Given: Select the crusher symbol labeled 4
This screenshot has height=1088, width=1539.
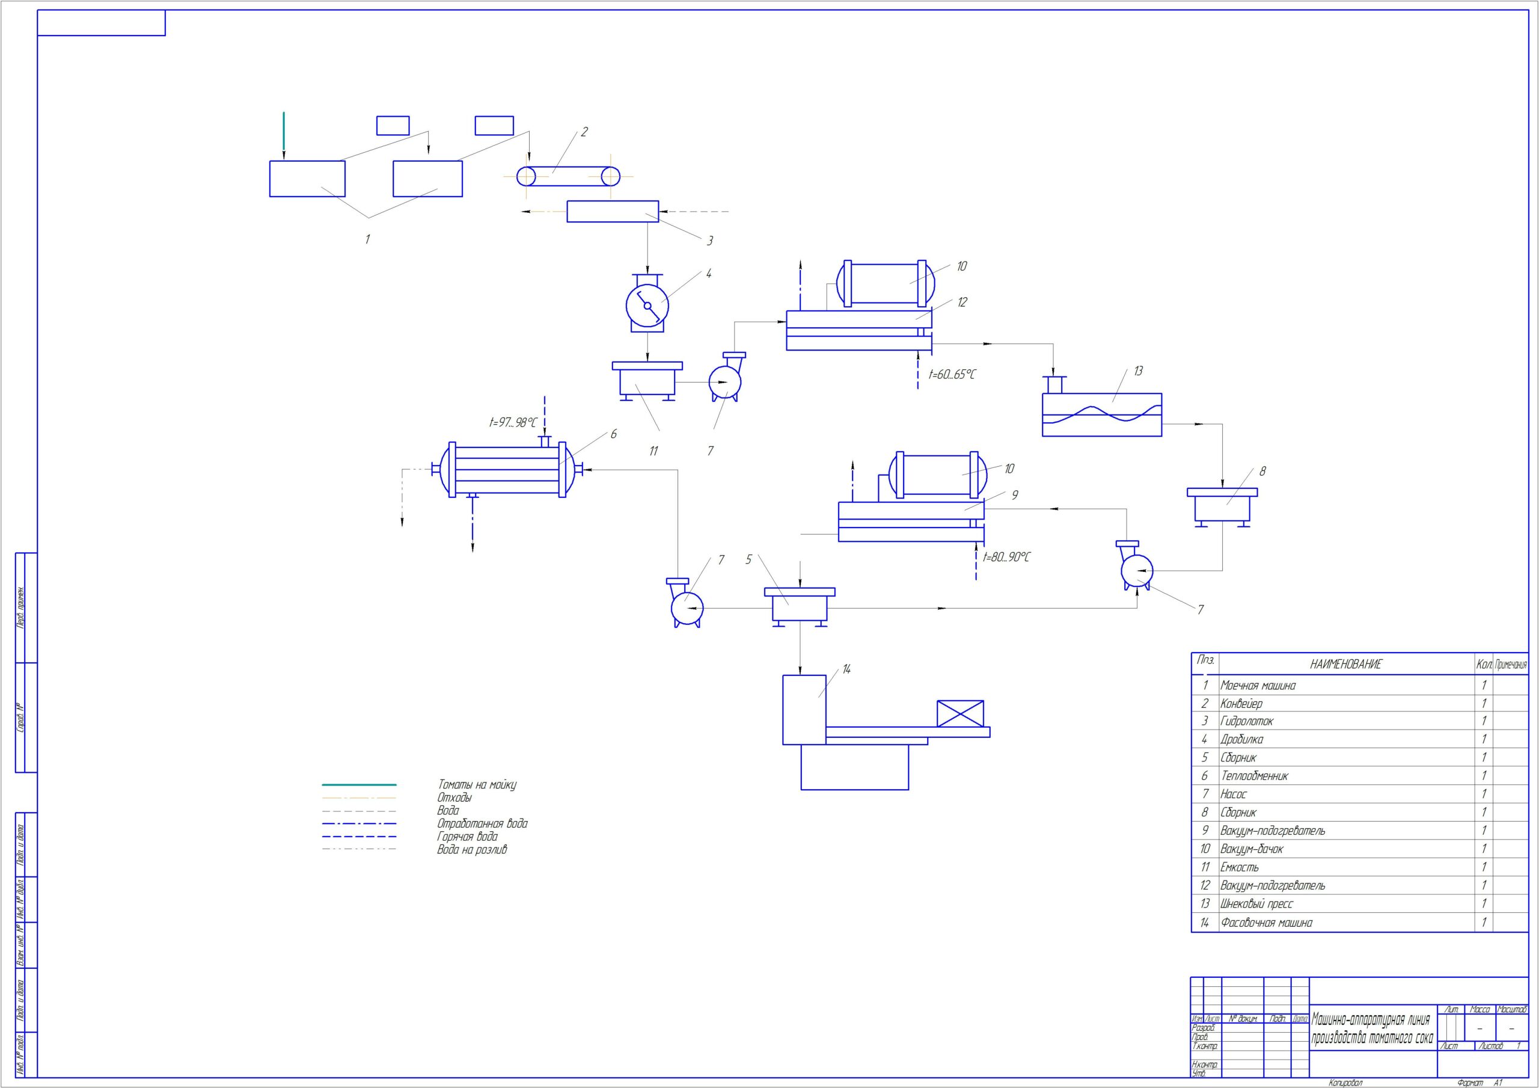Looking at the screenshot, I should [647, 303].
